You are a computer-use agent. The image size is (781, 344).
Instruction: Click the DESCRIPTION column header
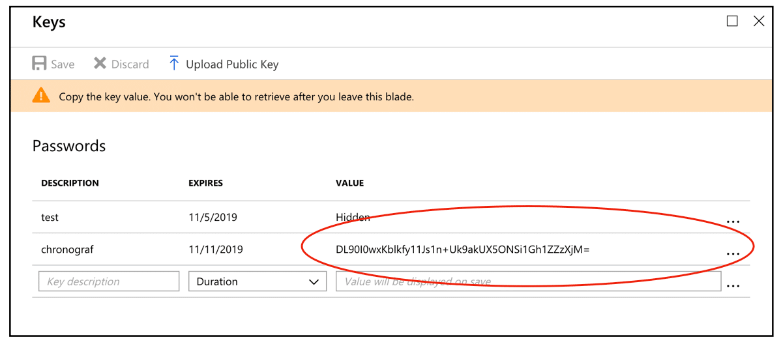[x=70, y=183]
